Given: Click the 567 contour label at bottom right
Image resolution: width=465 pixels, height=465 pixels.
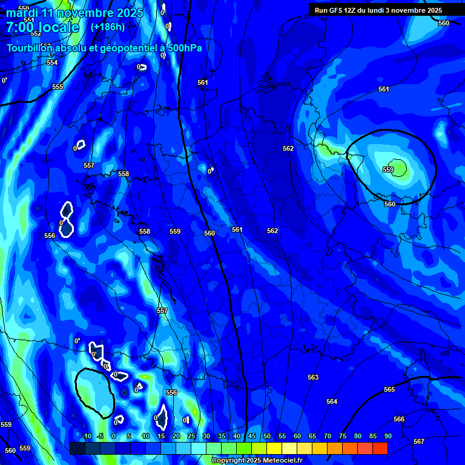Looking at the screenshot, I should [x=418, y=441].
